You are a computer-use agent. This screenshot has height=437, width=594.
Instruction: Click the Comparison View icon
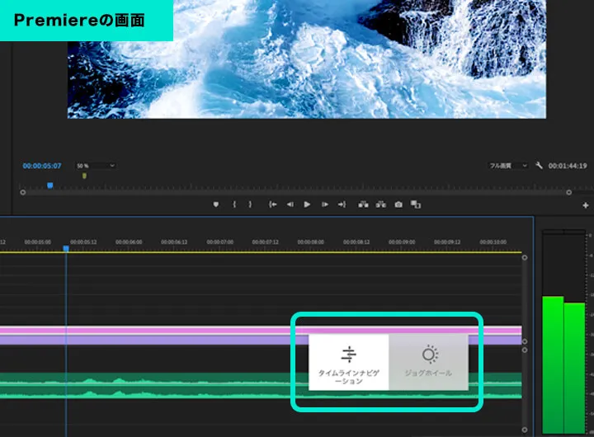(416, 204)
